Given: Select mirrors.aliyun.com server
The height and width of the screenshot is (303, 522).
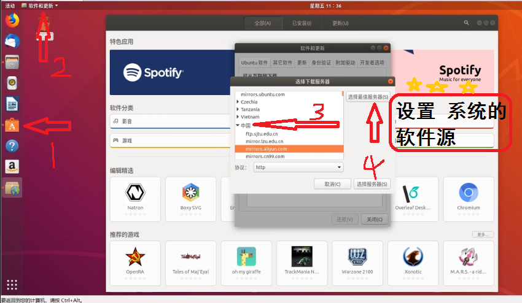Looking at the screenshot, I should (x=289, y=148).
